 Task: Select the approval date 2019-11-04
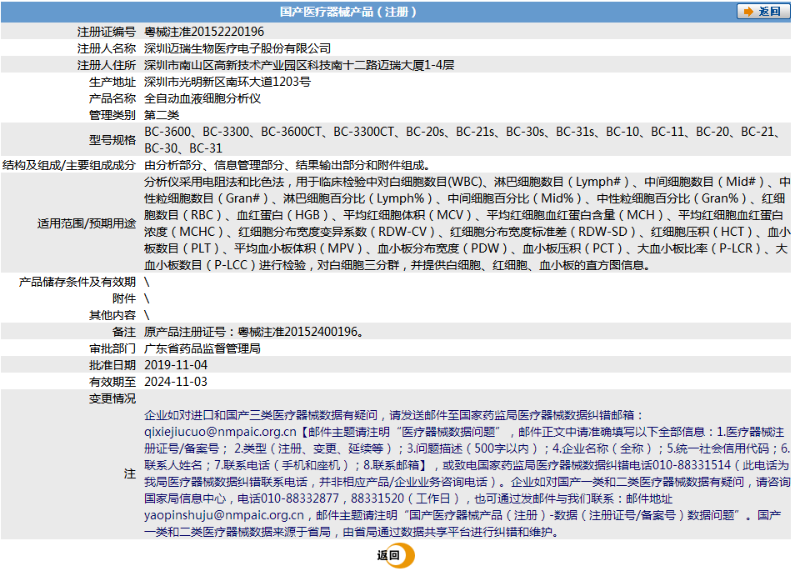(x=176, y=365)
